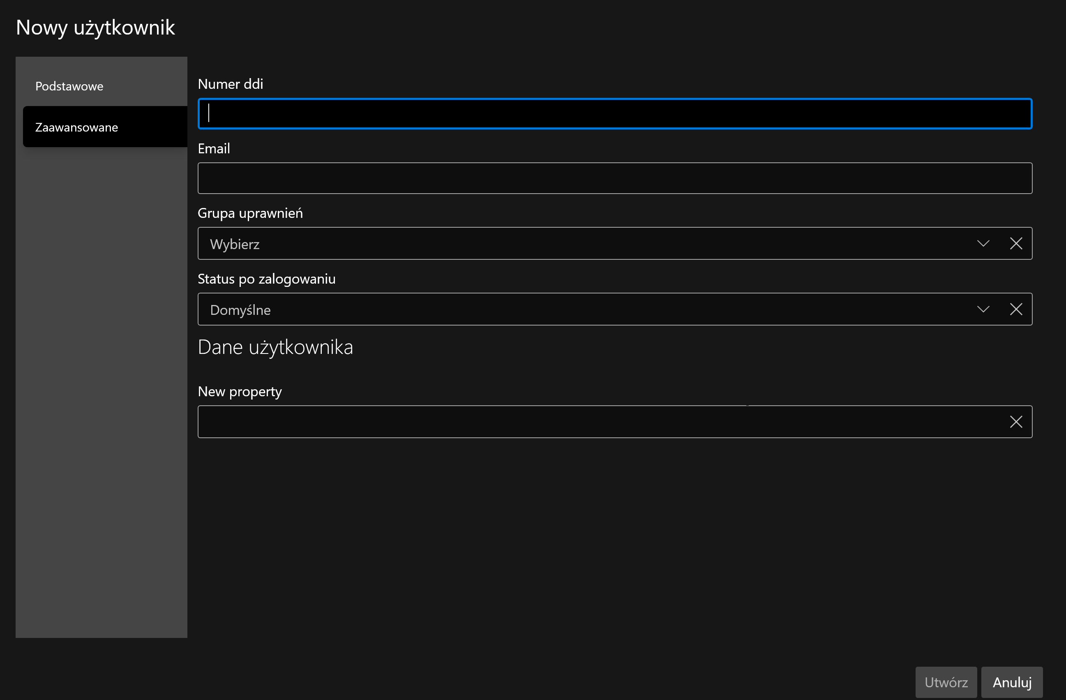The image size is (1066, 700).
Task: Expand the Status po zalogowaniu chevron
Action: coord(983,310)
